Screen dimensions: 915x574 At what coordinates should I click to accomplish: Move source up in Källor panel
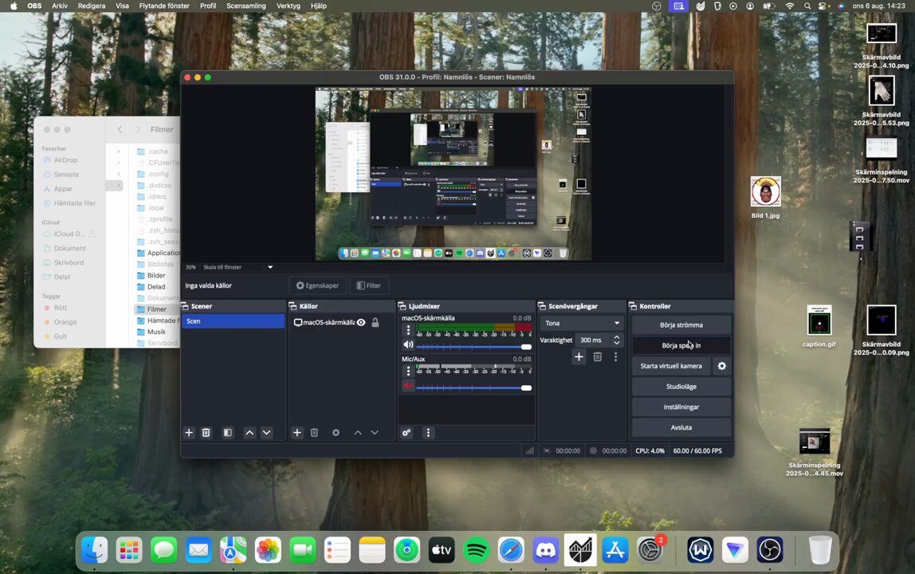(x=358, y=433)
